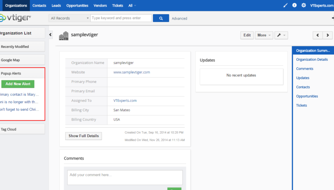Click the Add your comment box
The image size is (334, 190).
pos(125,177)
